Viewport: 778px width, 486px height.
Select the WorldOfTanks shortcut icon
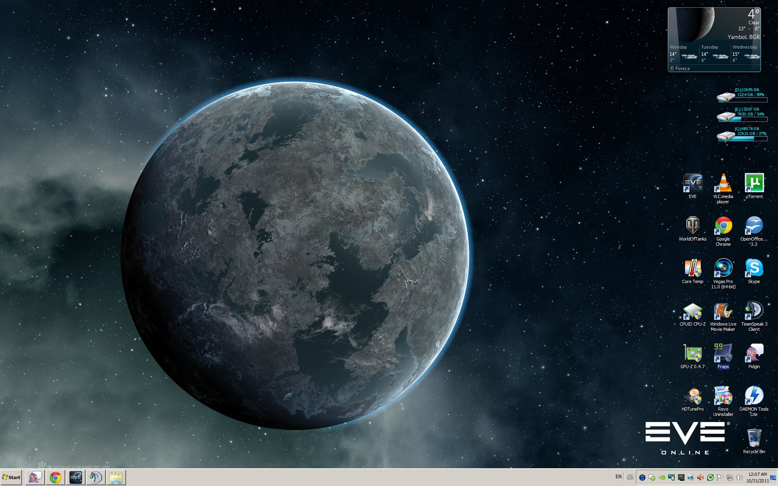[x=693, y=226]
